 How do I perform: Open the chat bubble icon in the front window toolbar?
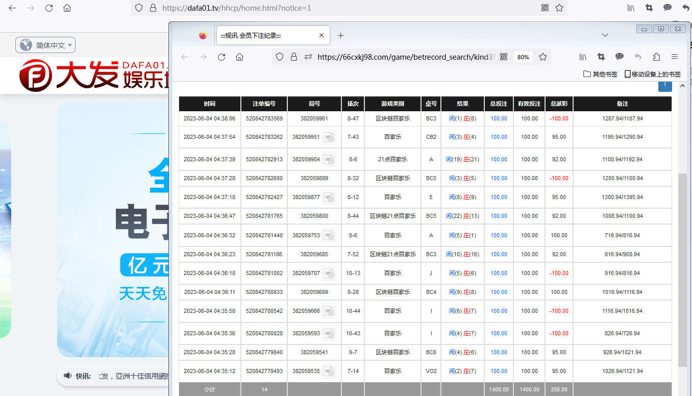(x=620, y=57)
